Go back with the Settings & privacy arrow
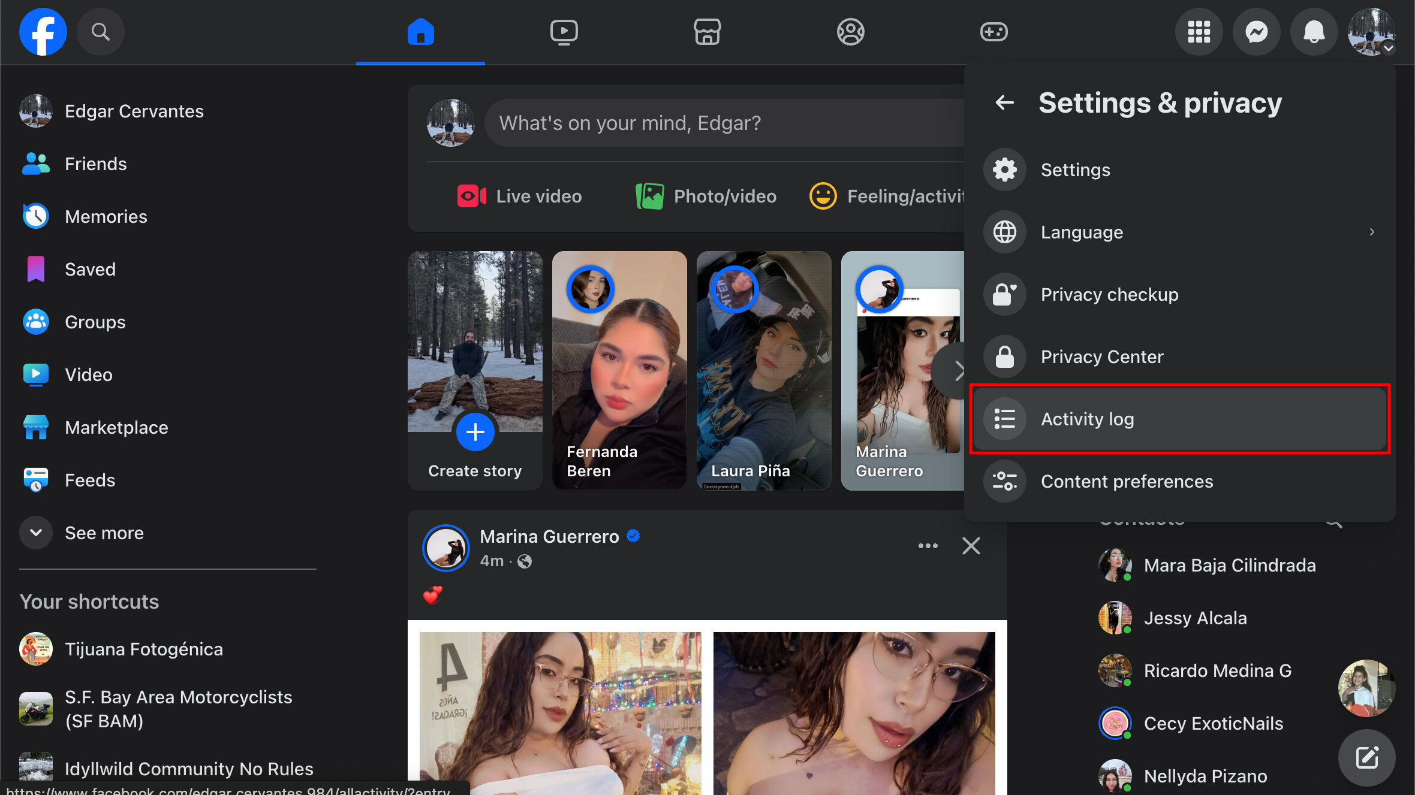The width and height of the screenshot is (1415, 795). (x=1004, y=102)
